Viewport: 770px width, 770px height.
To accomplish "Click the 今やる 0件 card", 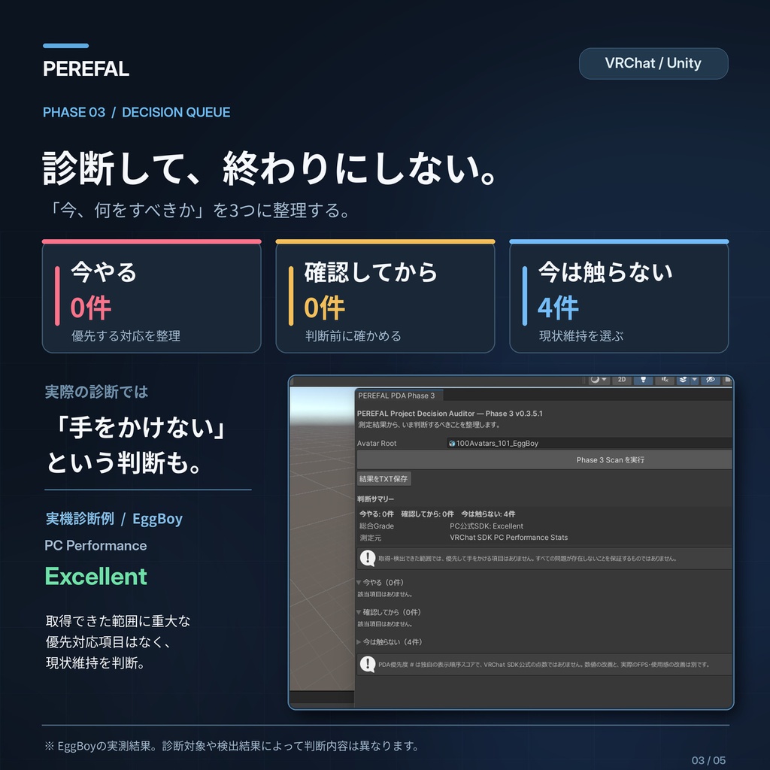I will 151,296.
